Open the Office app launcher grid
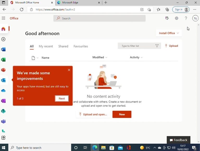The height and width of the screenshot is (151, 200). tap(3, 18)
